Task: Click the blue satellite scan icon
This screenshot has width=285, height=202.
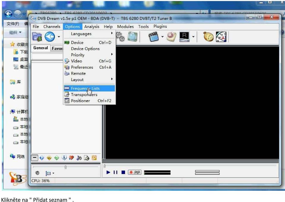Action: point(50,37)
